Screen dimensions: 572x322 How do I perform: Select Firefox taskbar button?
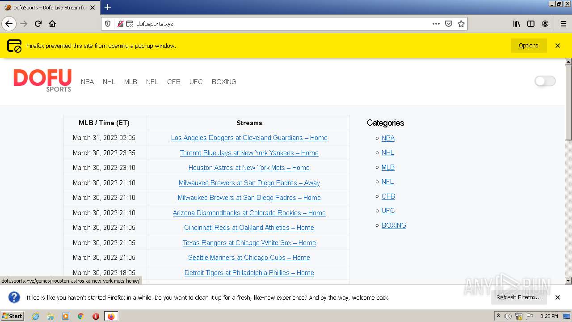click(111, 316)
